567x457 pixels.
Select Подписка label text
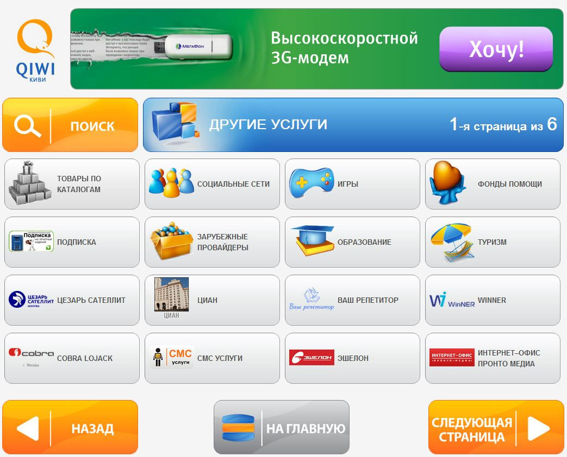(x=76, y=242)
